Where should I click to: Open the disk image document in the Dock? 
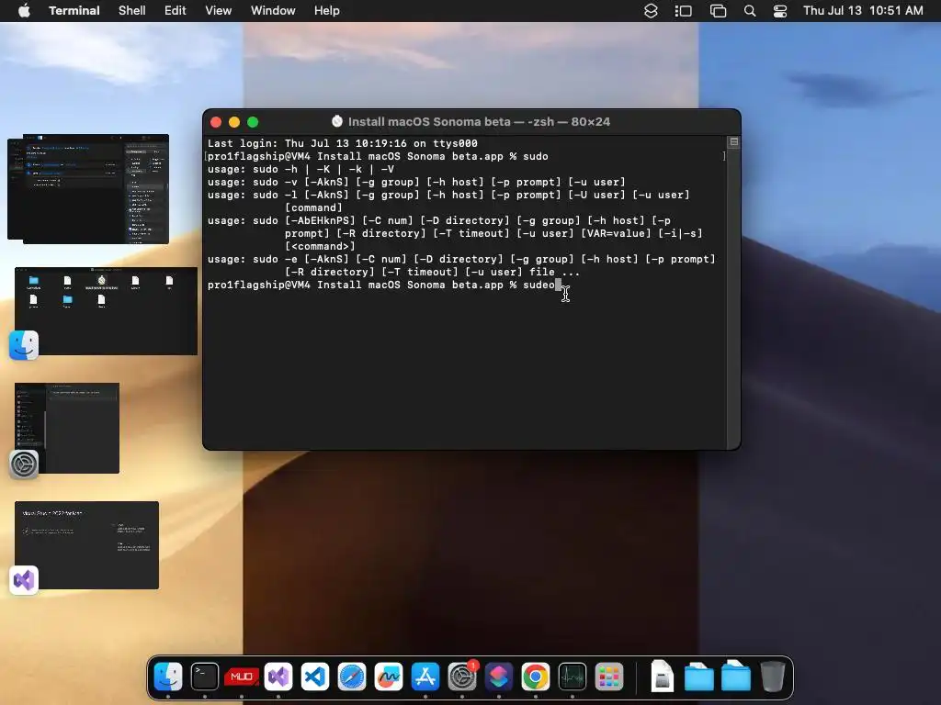(662, 677)
